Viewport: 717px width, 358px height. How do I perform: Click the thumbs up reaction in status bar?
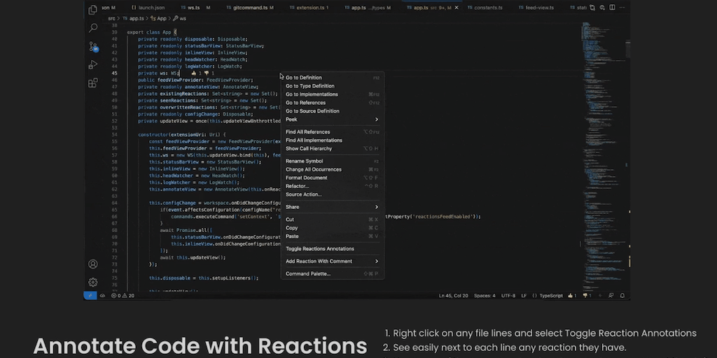pos(571,296)
